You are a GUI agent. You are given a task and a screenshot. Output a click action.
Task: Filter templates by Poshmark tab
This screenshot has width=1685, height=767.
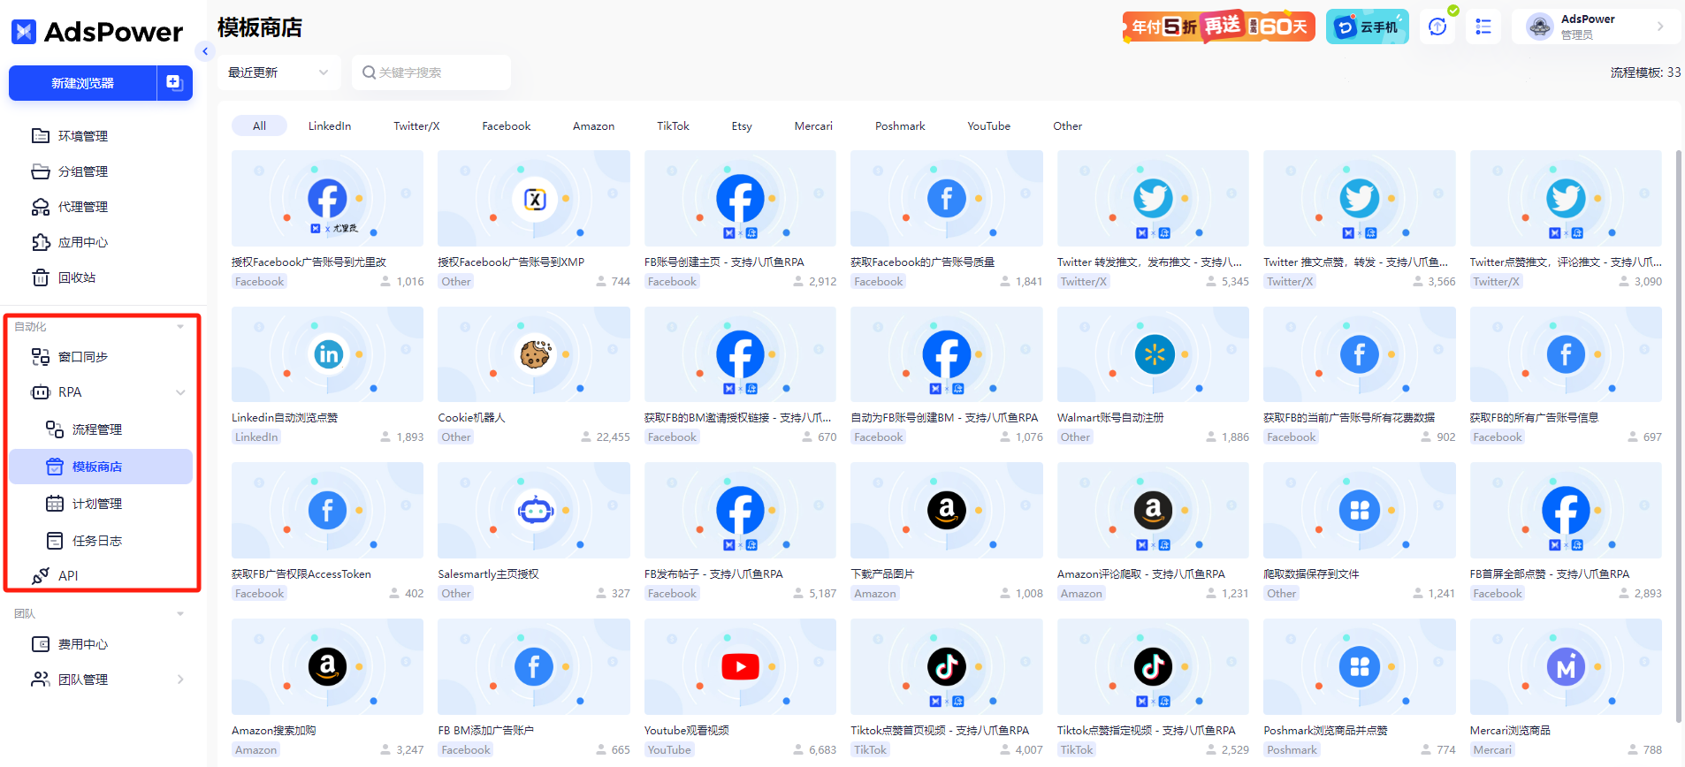click(x=900, y=125)
